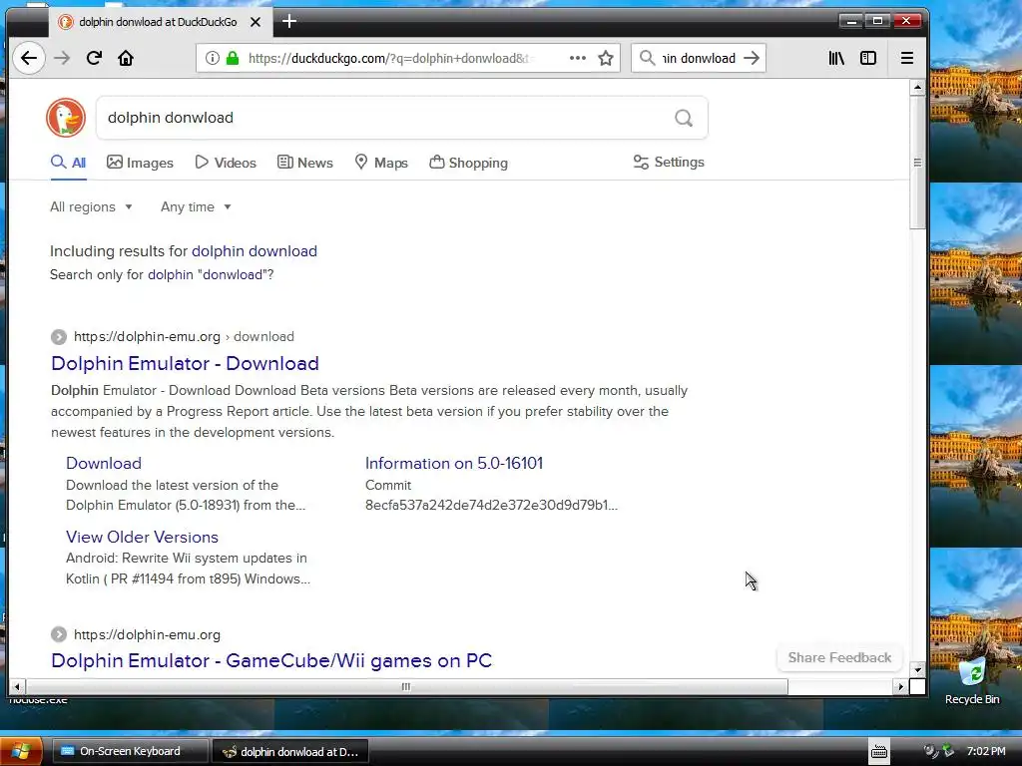Open the Windows Start menu
The height and width of the screenshot is (766, 1022).
pyautogui.click(x=21, y=751)
